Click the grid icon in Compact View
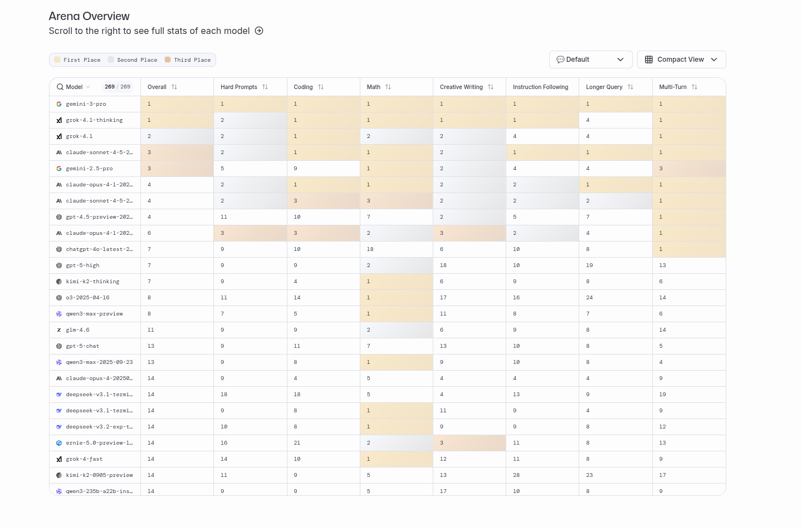This screenshot has height=527, width=802. 649,60
